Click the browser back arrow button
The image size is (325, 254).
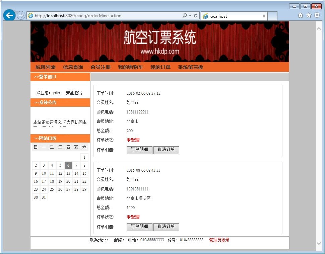tap(9, 15)
